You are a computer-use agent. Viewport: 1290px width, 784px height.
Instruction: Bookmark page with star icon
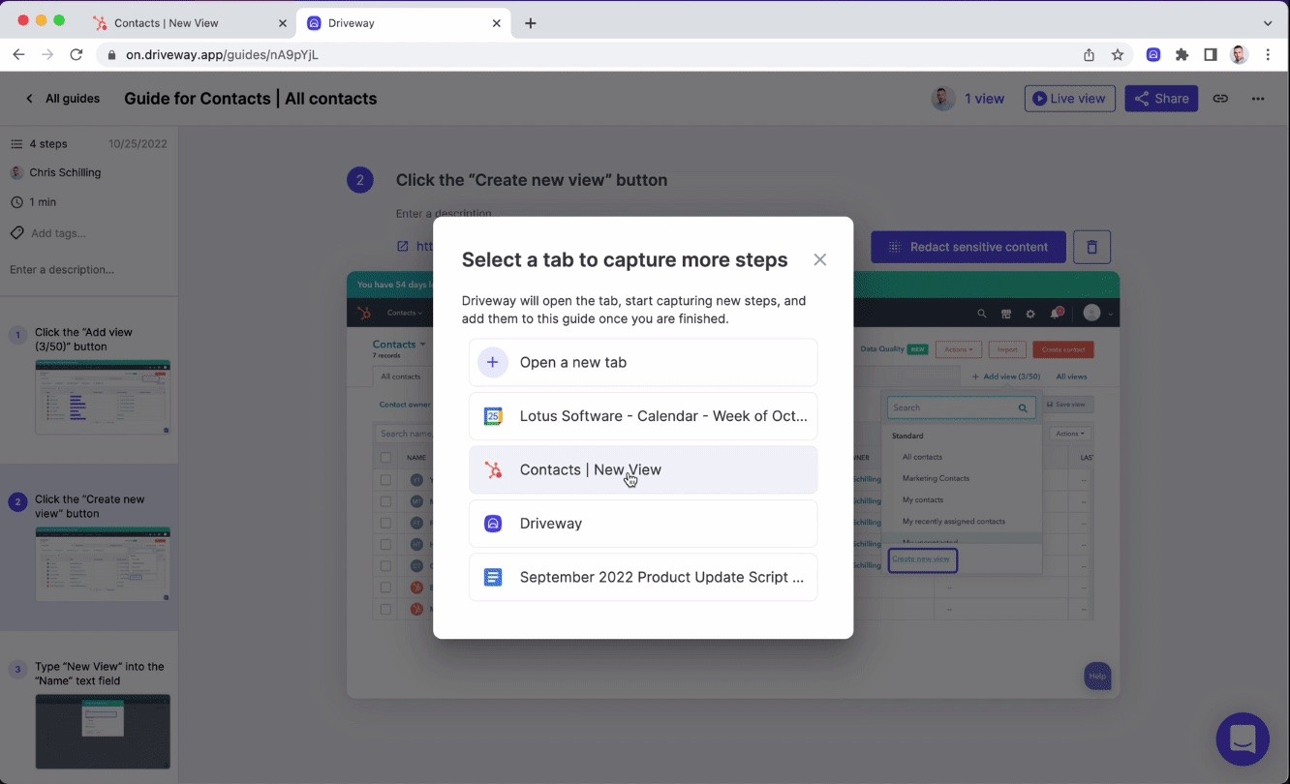pyautogui.click(x=1118, y=55)
